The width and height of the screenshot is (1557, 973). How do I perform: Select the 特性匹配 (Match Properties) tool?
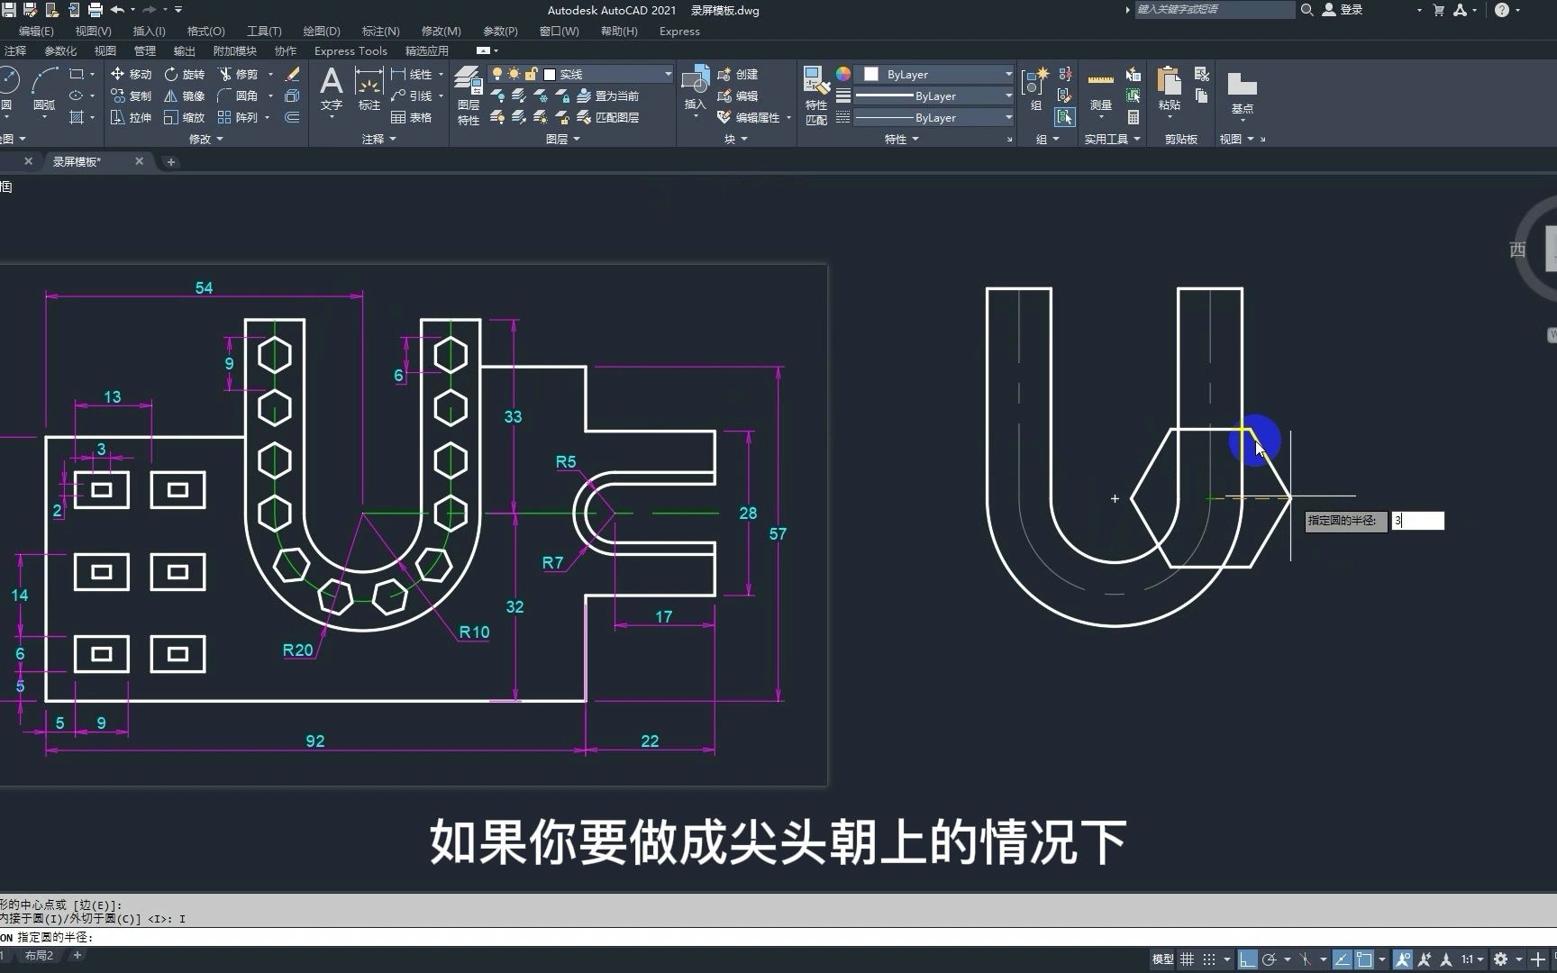click(x=815, y=95)
